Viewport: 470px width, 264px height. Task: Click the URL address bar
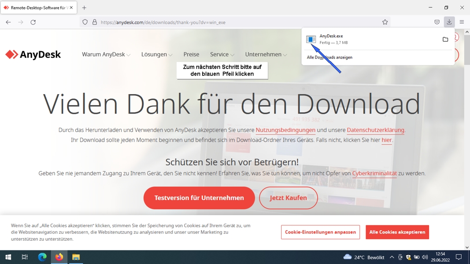[238, 22]
